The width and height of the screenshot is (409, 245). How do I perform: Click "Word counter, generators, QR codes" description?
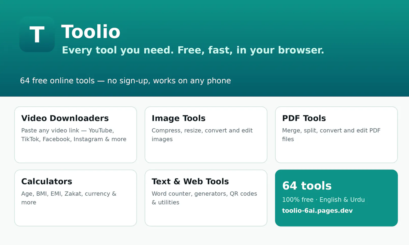point(204,198)
